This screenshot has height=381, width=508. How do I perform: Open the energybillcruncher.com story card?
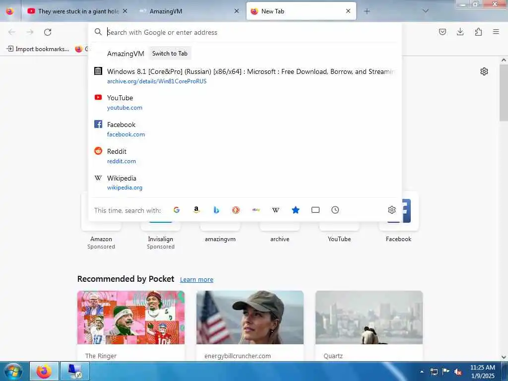(x=250, y=325)
